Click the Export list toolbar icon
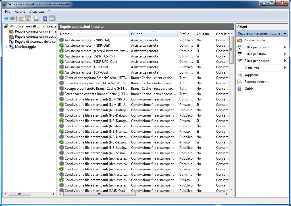The image size is (291, 206). 36,19
